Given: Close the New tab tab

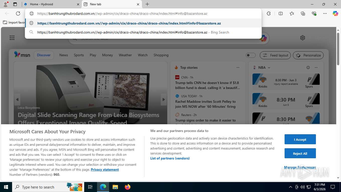Looking at the screenshot, I should 138,4.
